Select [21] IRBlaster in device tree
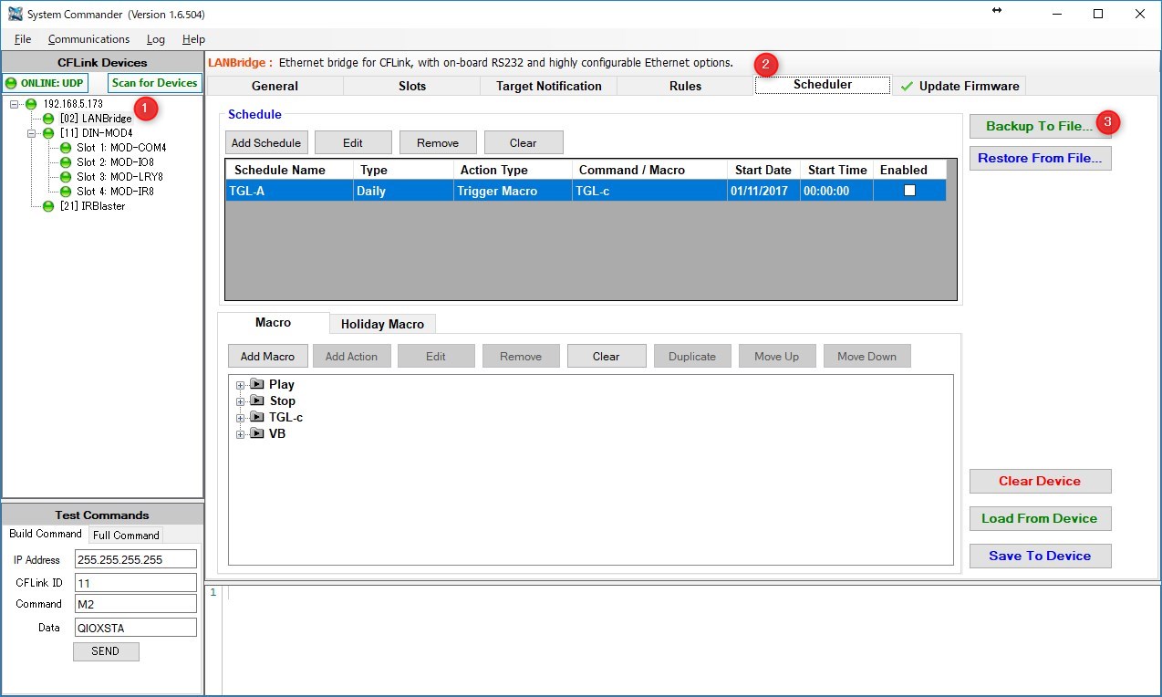The height and width of the screenshot is (697, 1162). point(92,206)
